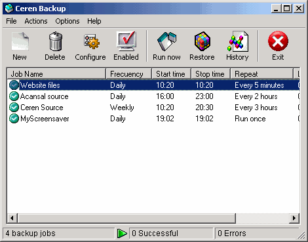Click the horizontal scrollbar thumb
This screenshot has width=308, height=242.
(126, 218)
